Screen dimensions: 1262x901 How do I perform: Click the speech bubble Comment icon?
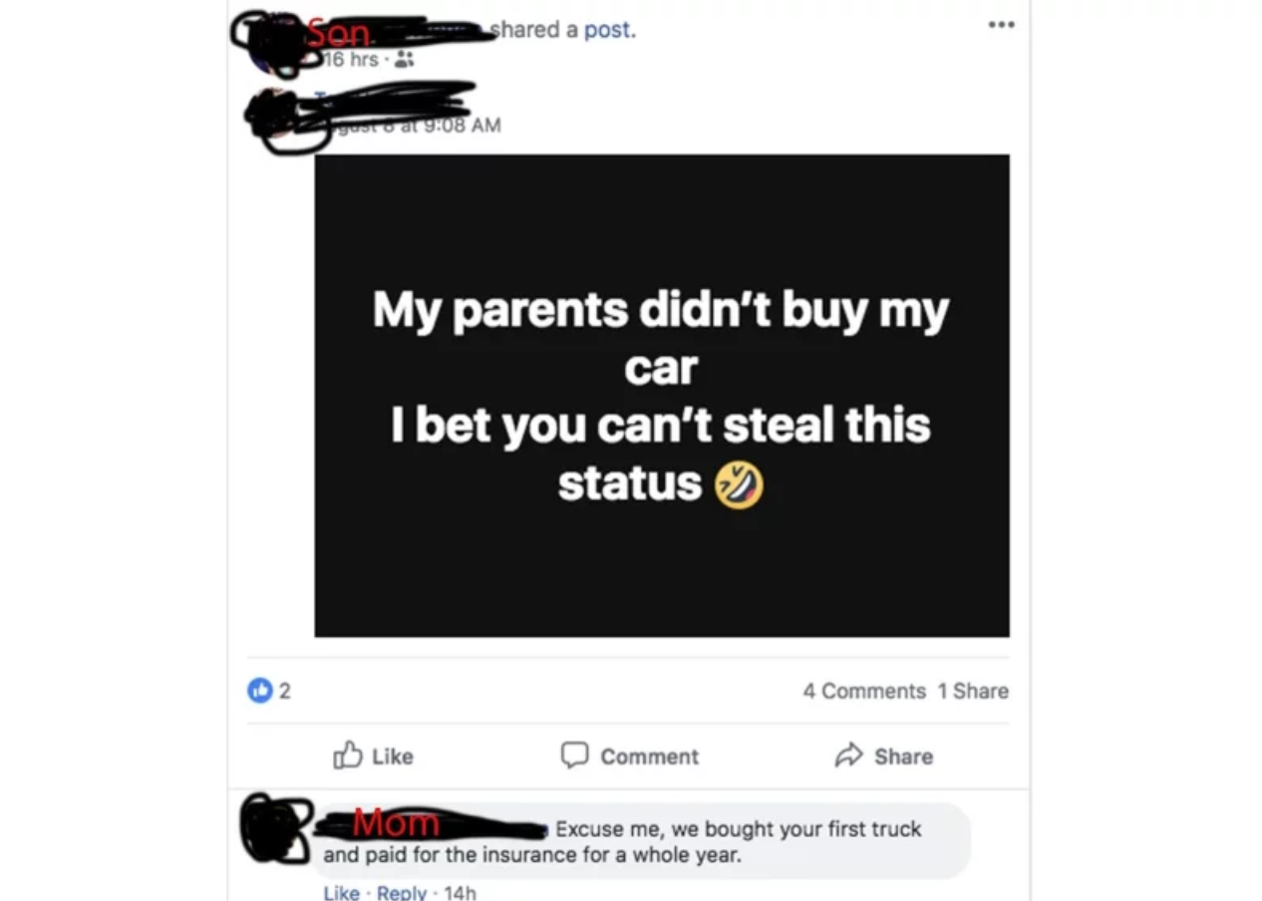click(574, 754)
